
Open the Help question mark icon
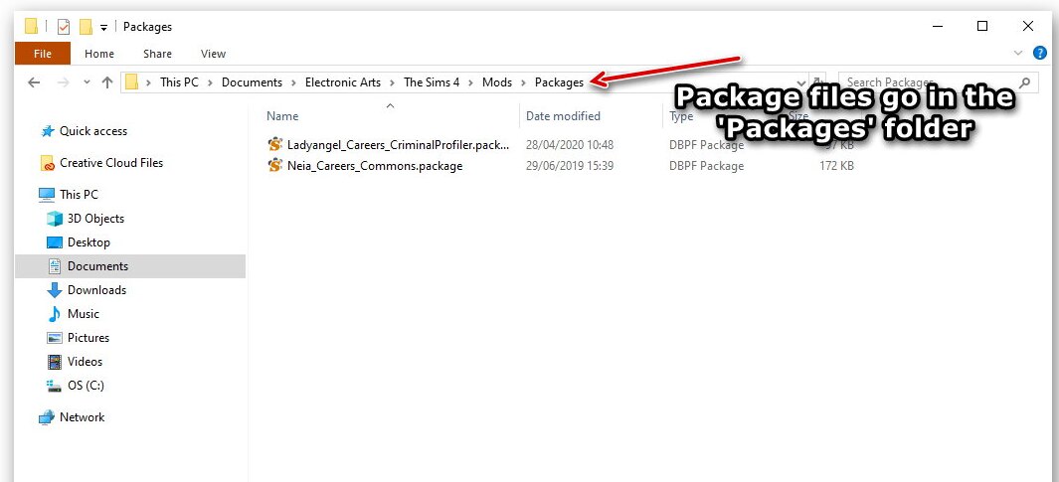coord(1040,54)
